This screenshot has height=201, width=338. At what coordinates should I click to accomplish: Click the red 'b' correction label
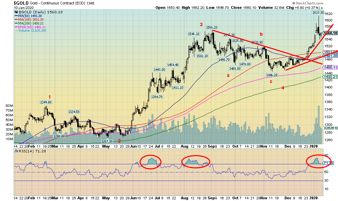pos(261,34)
